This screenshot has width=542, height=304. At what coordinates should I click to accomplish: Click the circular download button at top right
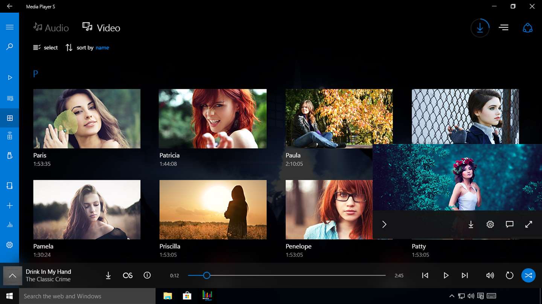coord(480,28)
